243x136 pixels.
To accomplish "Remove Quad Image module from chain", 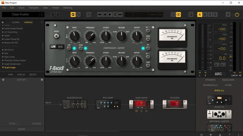I will pos(146,111).
